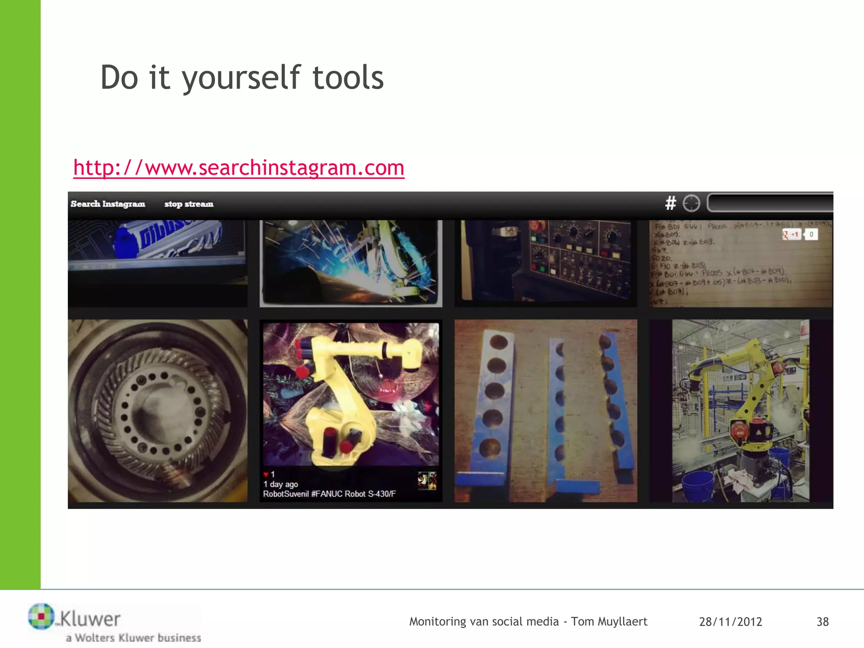Open the yellow FANUC robot toy photo
The width and height of the screenshot is (864, 648).
coord(351,394)
